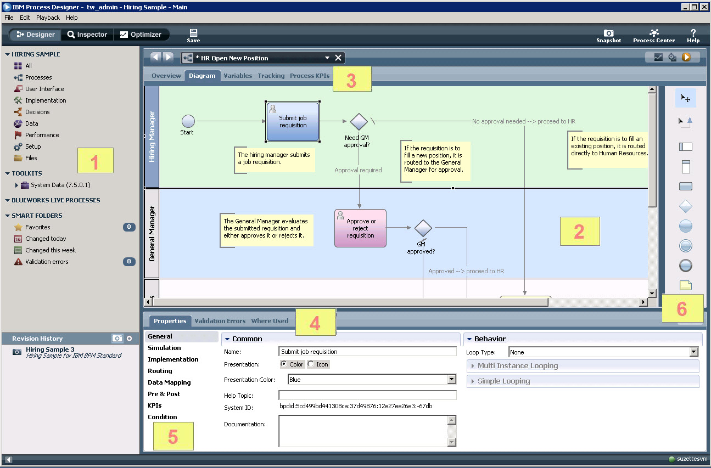The width and height of the screenshot is (711, 468).
Task: Toggle the selection pointer tool in the palette
Action: pos(685,98)
